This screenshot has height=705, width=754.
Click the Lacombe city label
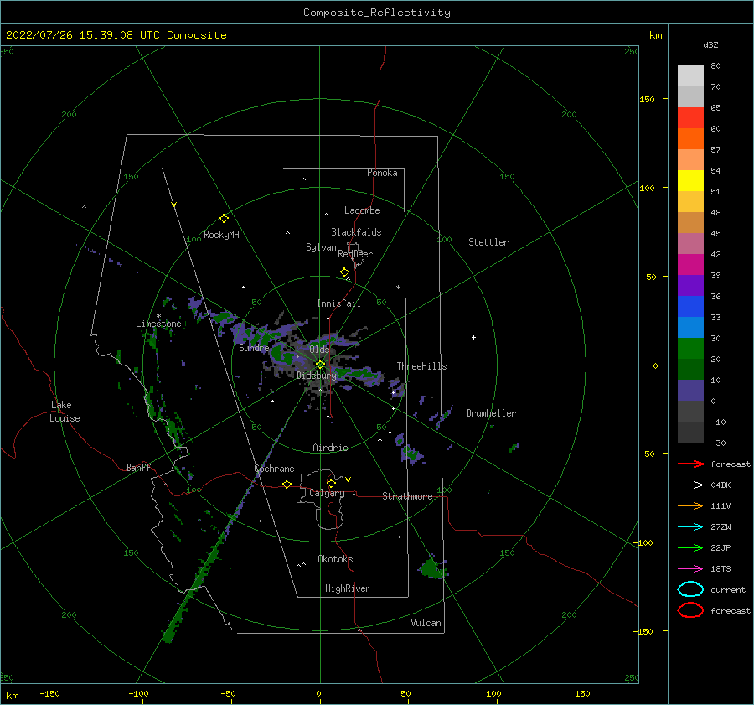pyautogui.click(x=362, y=210)
